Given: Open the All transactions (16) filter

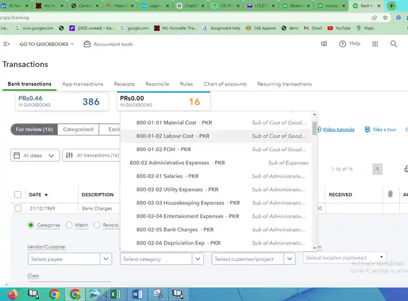Looking at the screenshot, I should click(x=92, y=155).
